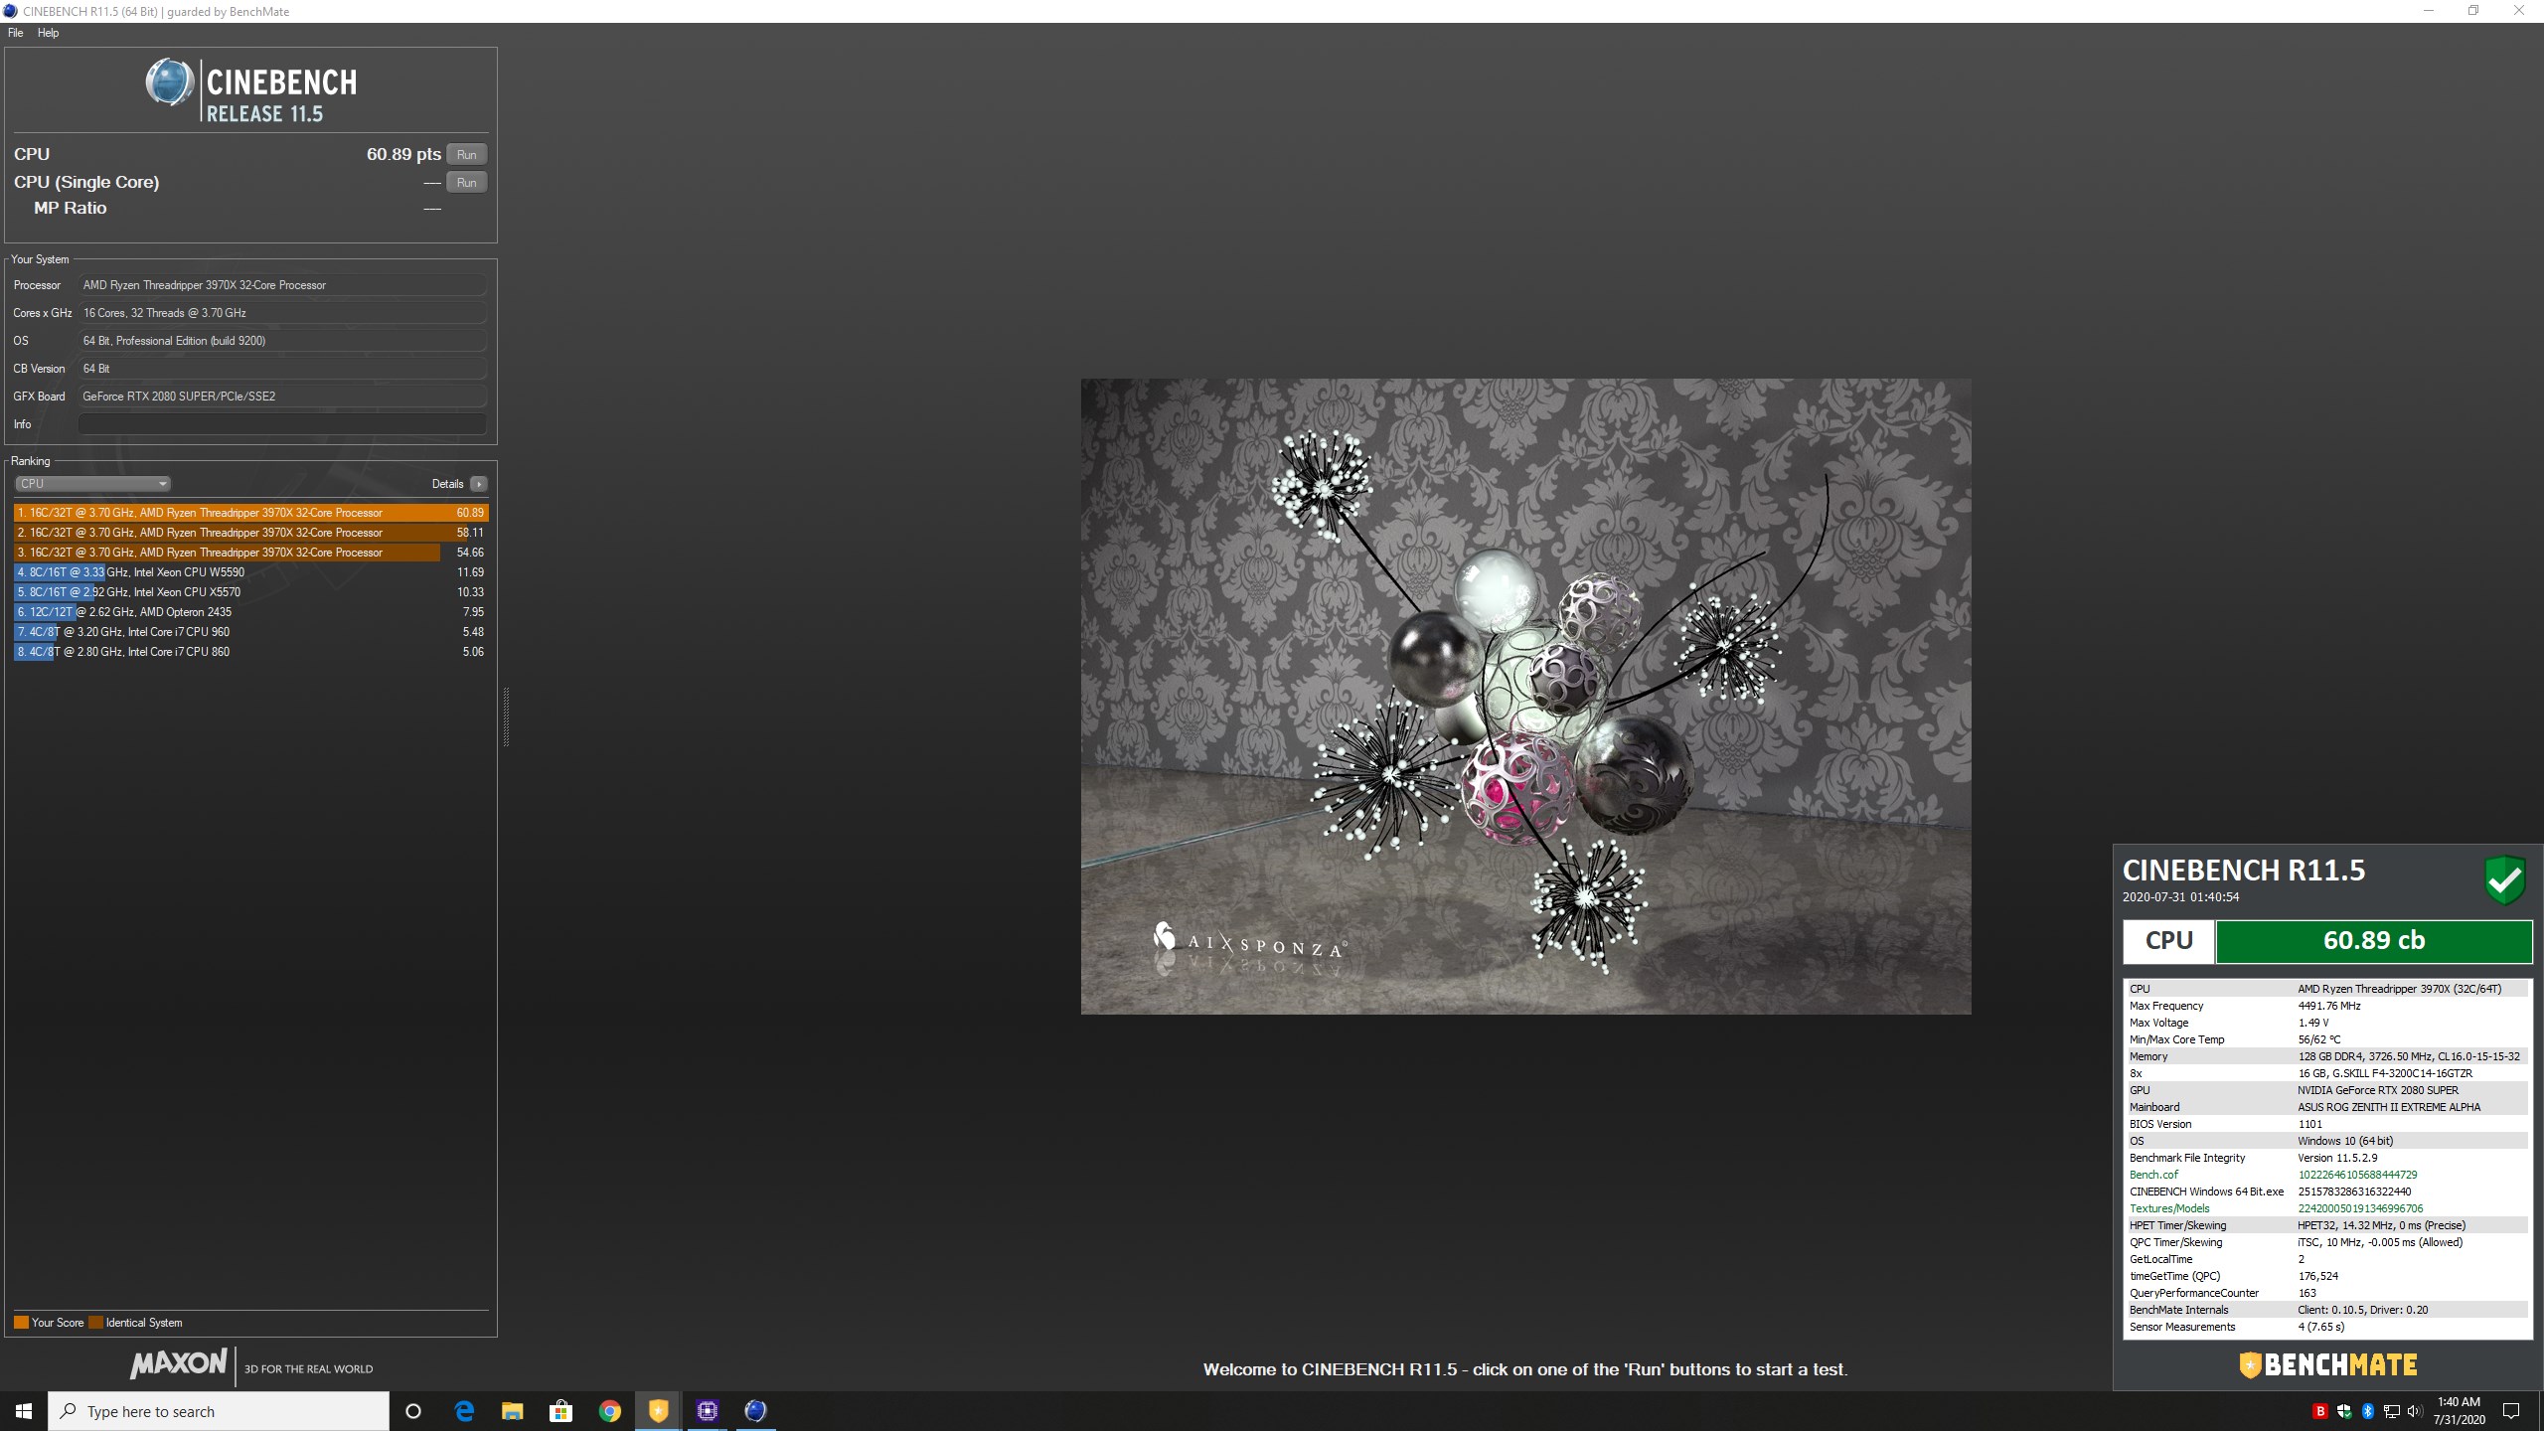The height and width of the screenshot is (1431, 2544).
Task: Select the Core i7 CPU 860 row
Action: [251, 652]
